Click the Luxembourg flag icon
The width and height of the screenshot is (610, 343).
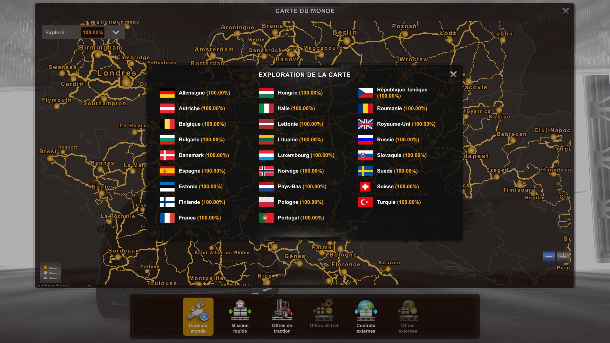pos(266,155)
